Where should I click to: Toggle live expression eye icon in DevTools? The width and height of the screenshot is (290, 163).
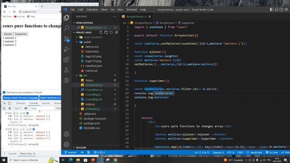(x=26, y=108)
